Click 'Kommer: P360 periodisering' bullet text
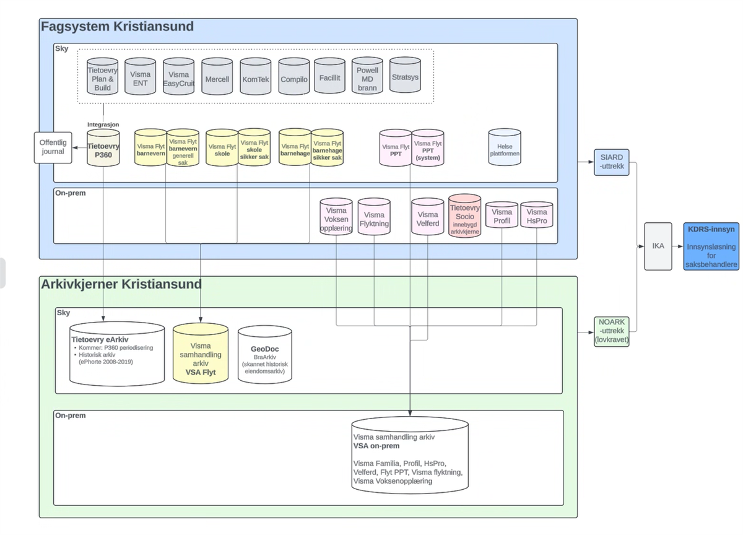The image size is (743, 535). tap(116, 348)
